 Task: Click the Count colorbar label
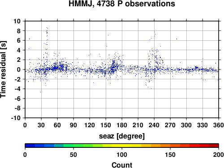(x=122, y=165)
